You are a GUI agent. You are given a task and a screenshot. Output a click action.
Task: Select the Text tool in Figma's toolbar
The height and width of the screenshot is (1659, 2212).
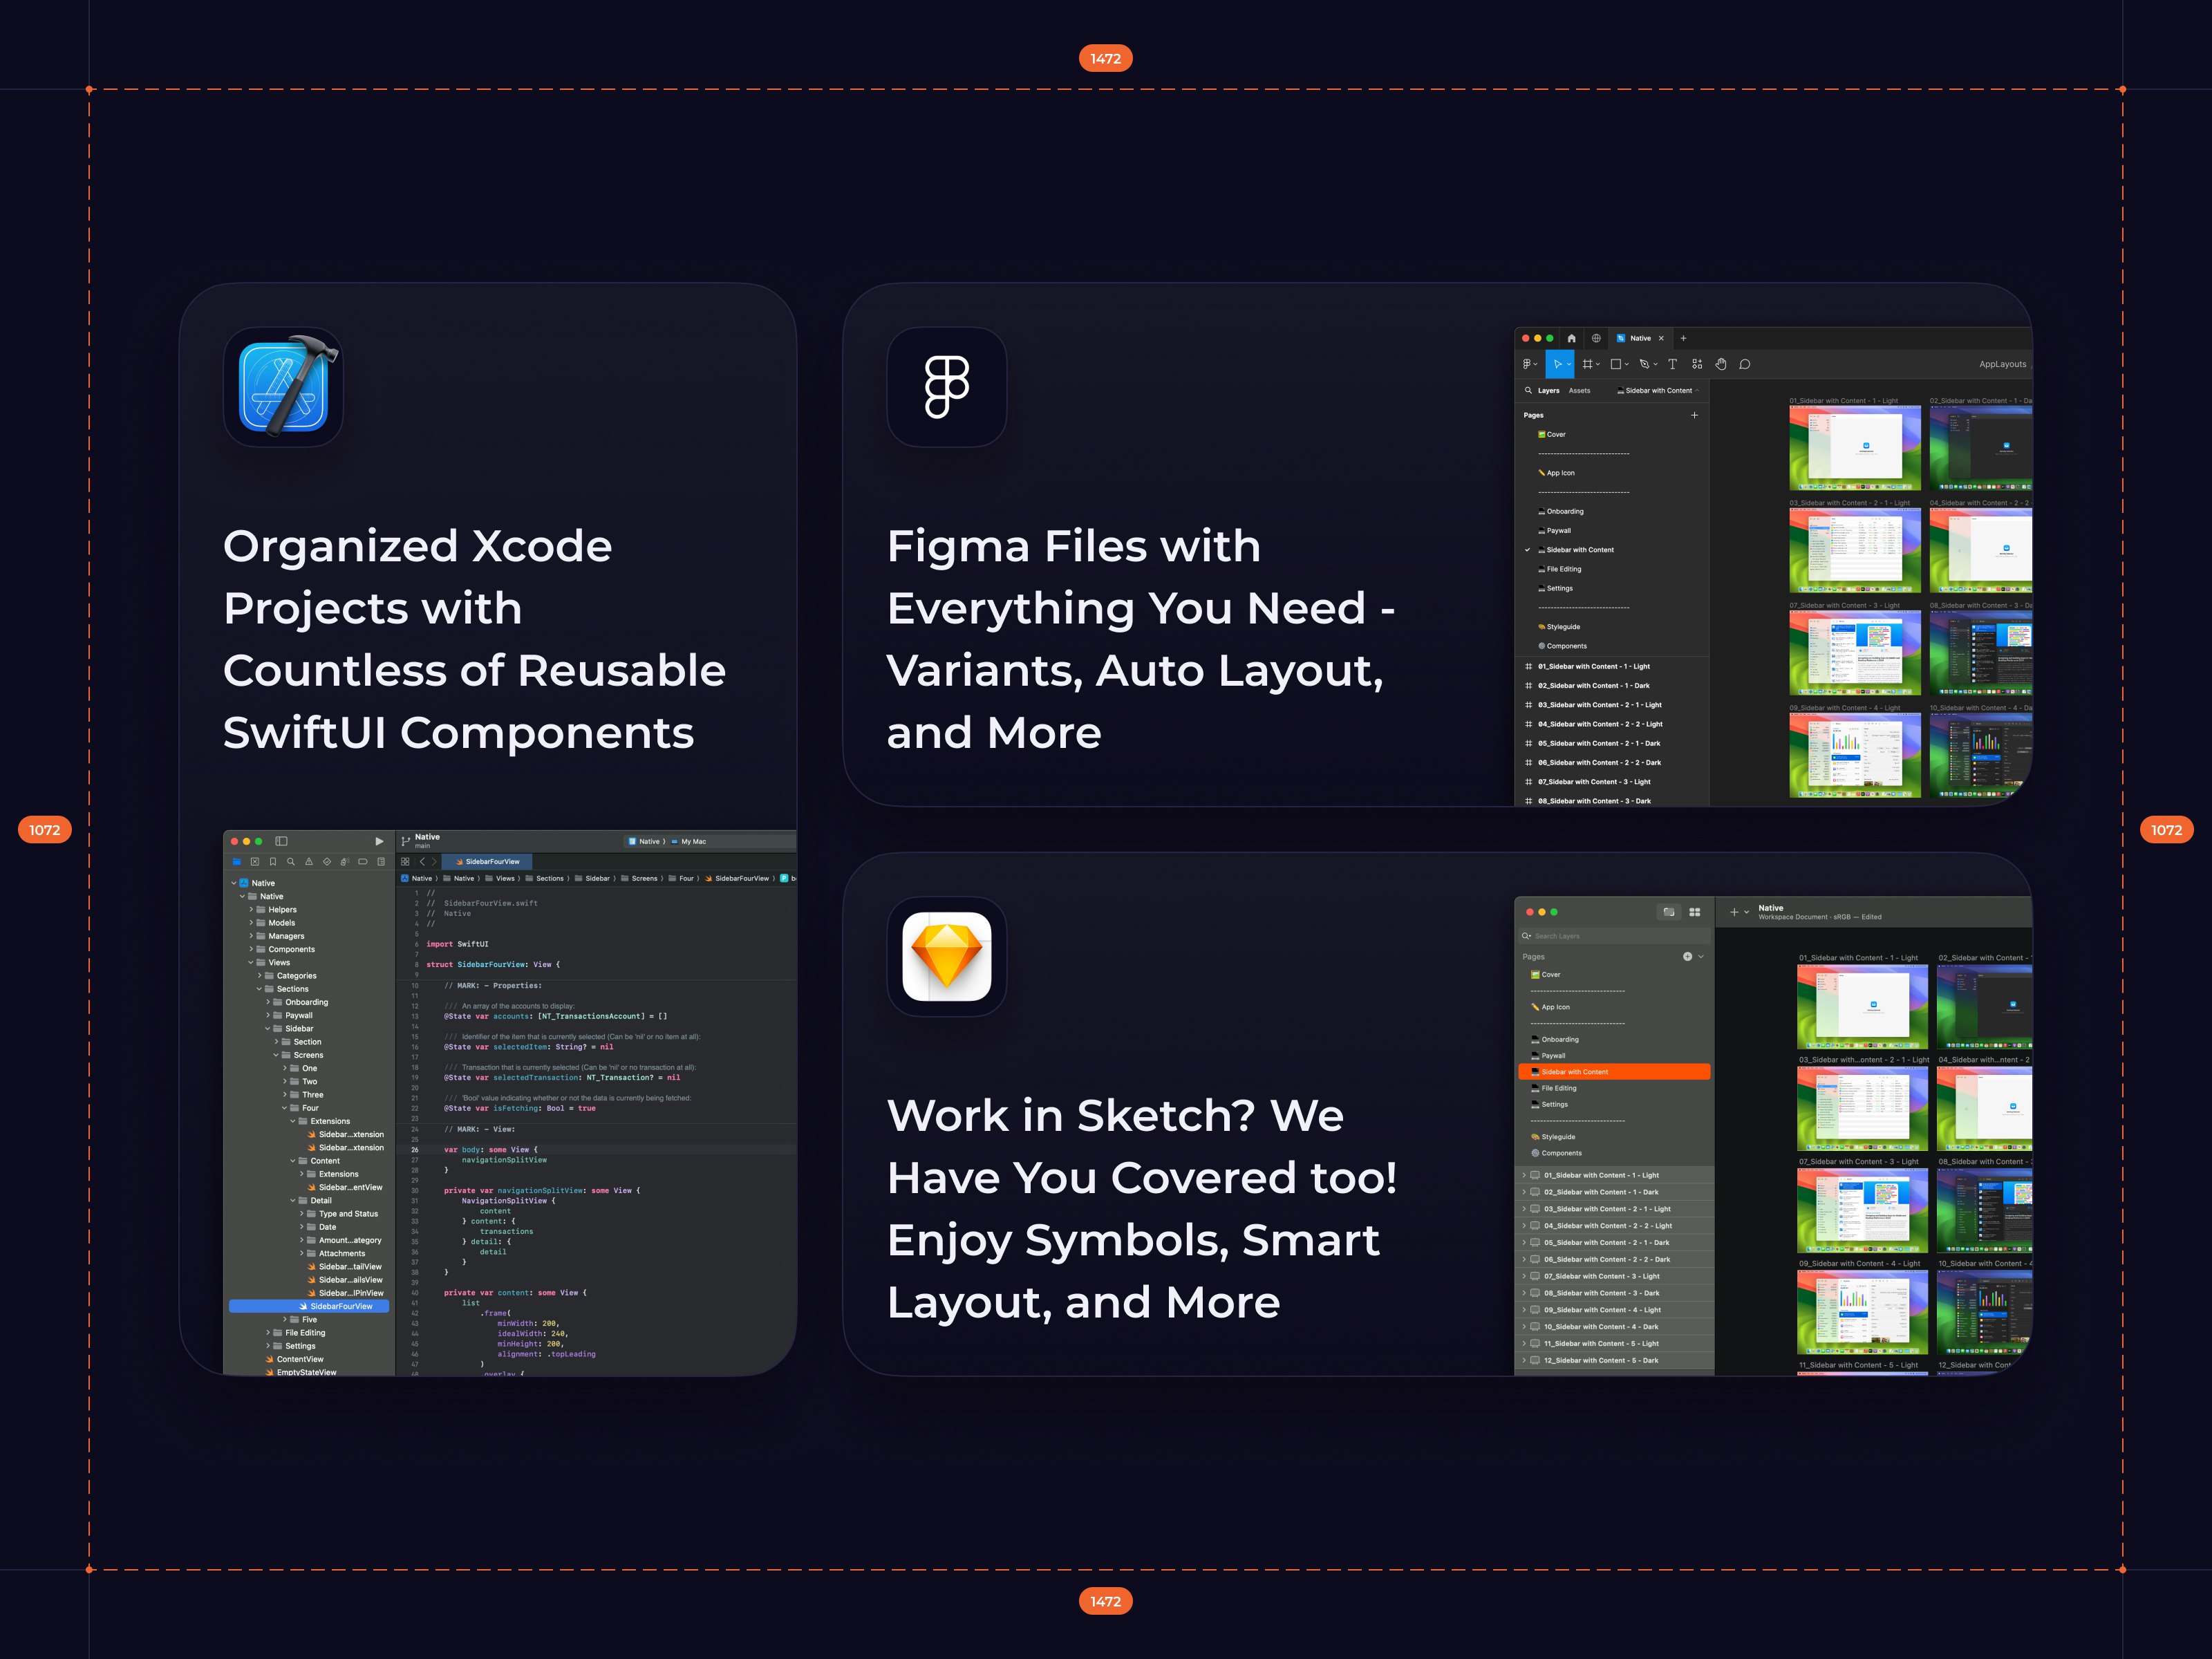(x=1672, y=365)
